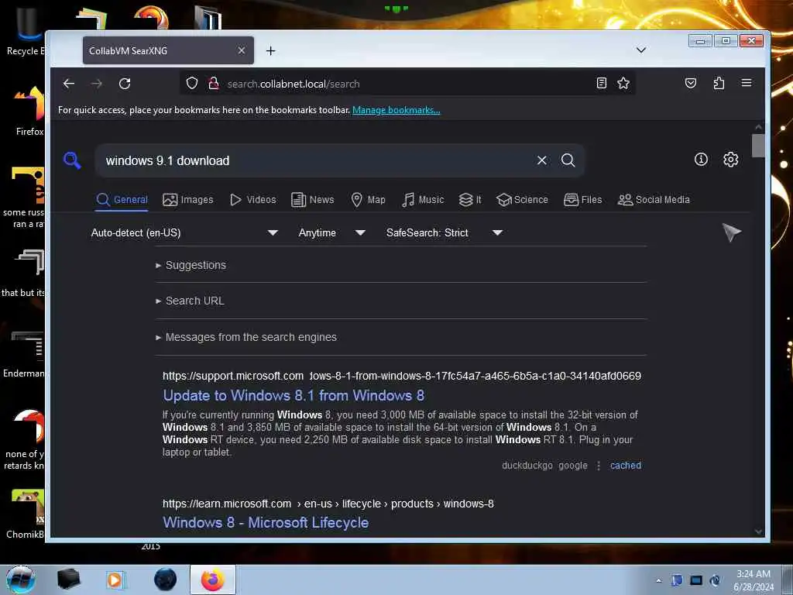Click the SearXNG magnifier logo

tap(72, 160)
